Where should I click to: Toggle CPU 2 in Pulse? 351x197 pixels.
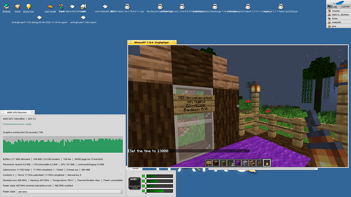[143, 181]
